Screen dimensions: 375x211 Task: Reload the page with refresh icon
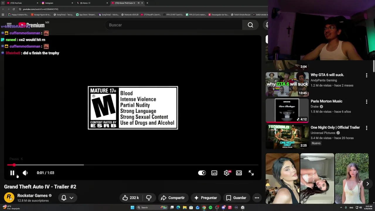coord(13,9)
